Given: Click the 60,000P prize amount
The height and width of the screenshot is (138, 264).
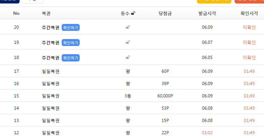Looking at the screenshot, I should 165,96.
